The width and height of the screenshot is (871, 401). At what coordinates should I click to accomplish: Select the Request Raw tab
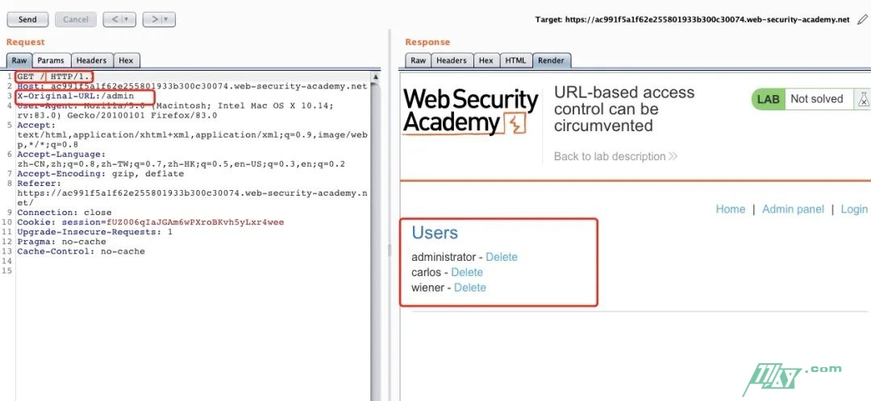19,60
